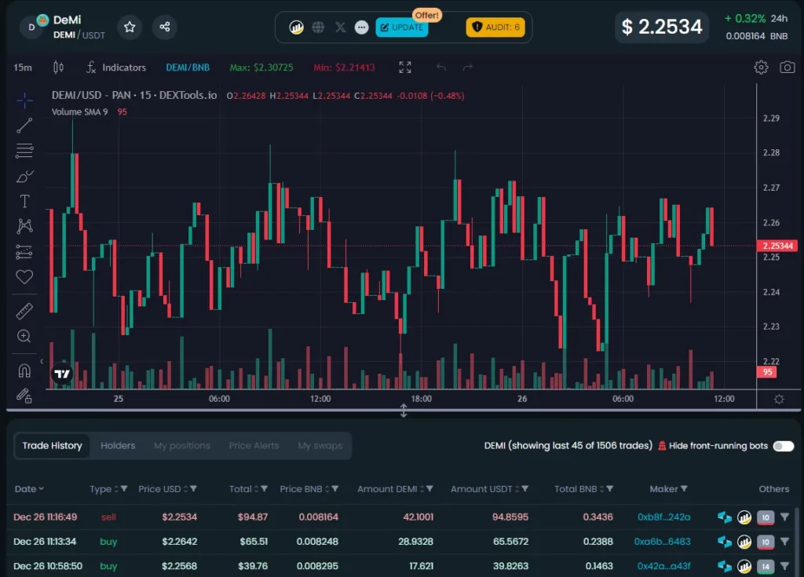
Task: Open maker address 0x42a...a43f
Action: point(664,566)
